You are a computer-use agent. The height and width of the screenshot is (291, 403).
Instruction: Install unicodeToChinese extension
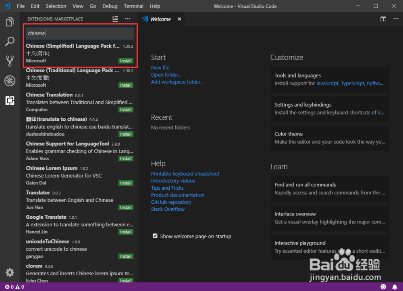coord(126,256)
